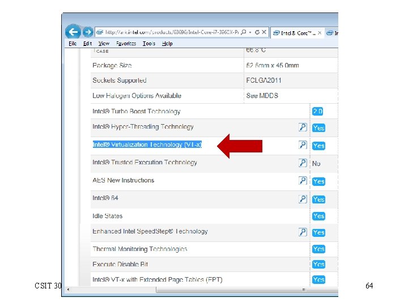Click the Yes badge for VT-x with EPT
This screenshot has width=408, height=306.
[x=318, y=279]
